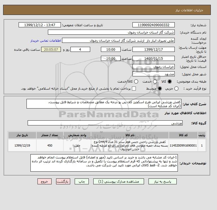
Task: Select the کالا radio button
Action: pos(170,81)
